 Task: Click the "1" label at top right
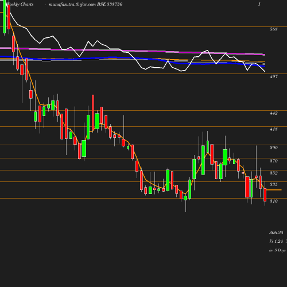259,4
